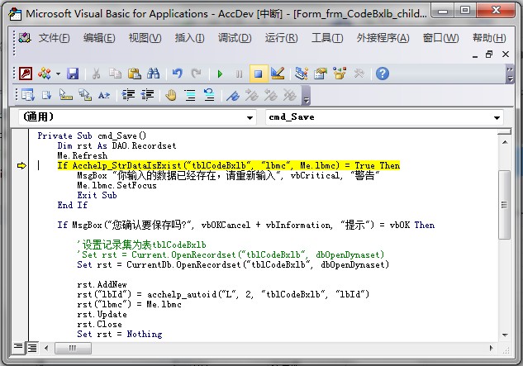Viewport: 523px width, 366px height.
Task: Click the Comment Block icon
Action: [190, 95]
